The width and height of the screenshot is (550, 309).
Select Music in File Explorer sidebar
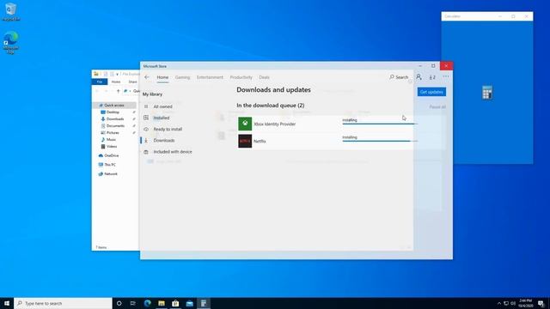[x=111, y=139]
